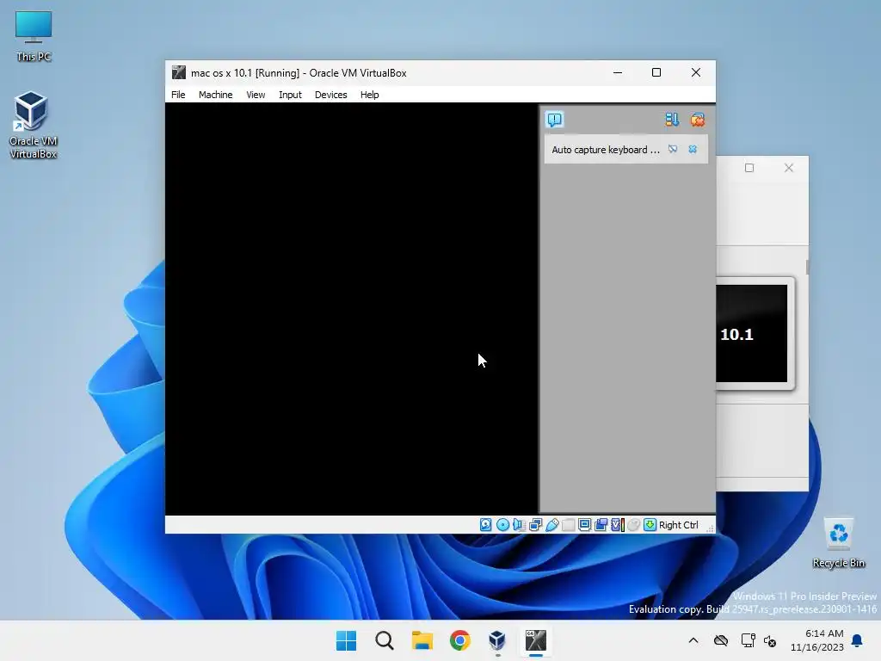881x661 pixels.
Task: Click the 10.1 preview thumbnail in Manager window
Action: coord(752,333)
